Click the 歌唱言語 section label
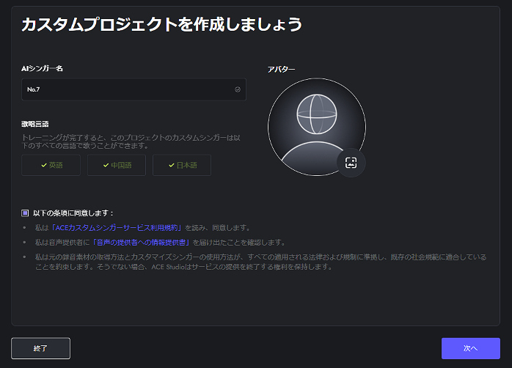512x368 pixels. tap(35, 124)
